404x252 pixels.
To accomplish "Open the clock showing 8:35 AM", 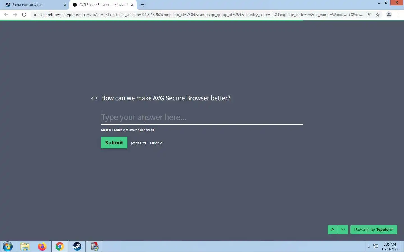I will coord(390,247).
